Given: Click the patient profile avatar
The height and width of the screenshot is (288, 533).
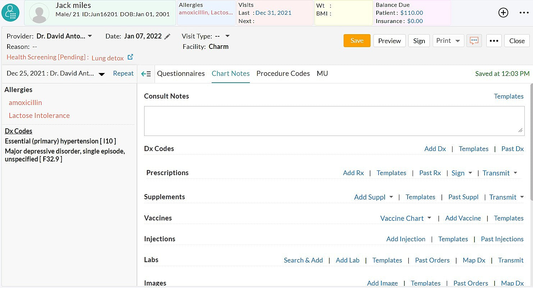Looking at the screenshot, I should 39,13.
